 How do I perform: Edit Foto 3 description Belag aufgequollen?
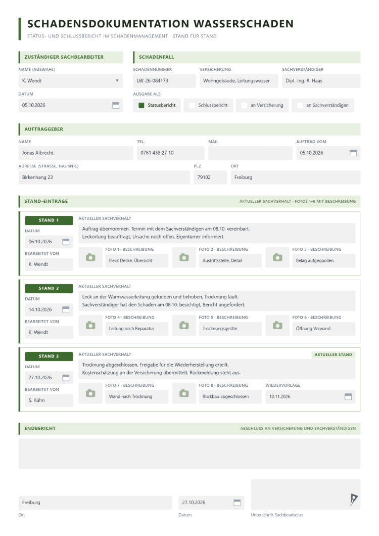[x=323, y=260]
